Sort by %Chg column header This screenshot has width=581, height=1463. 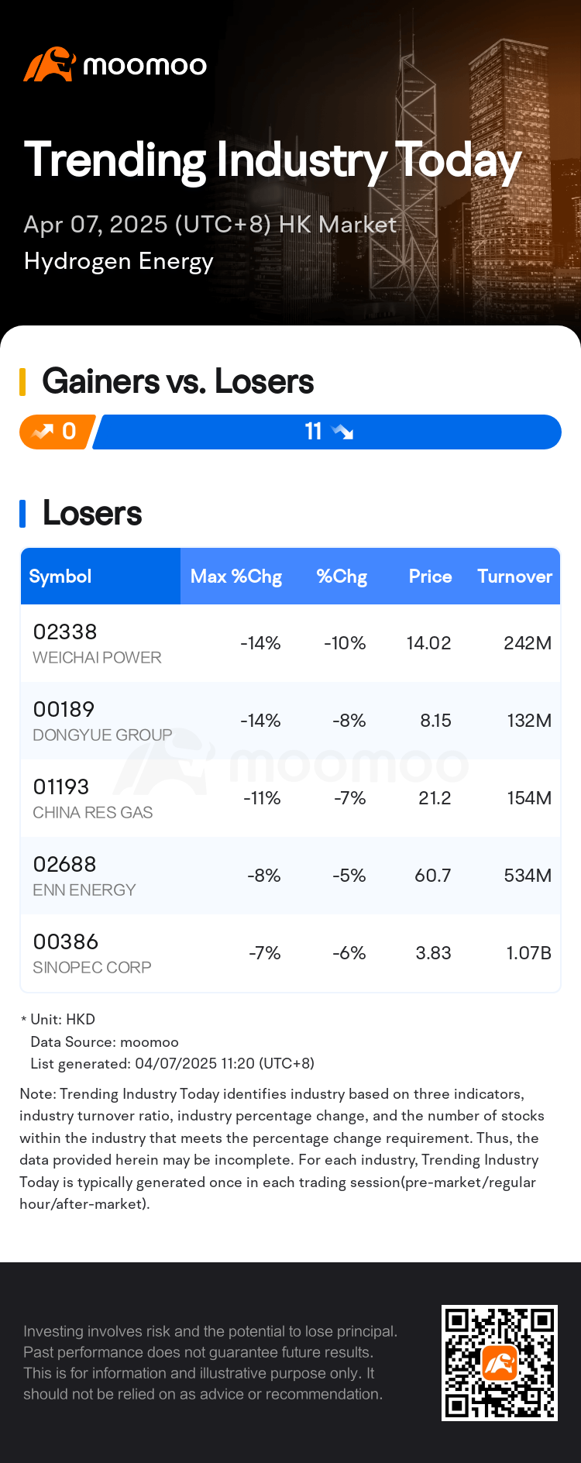342,577
